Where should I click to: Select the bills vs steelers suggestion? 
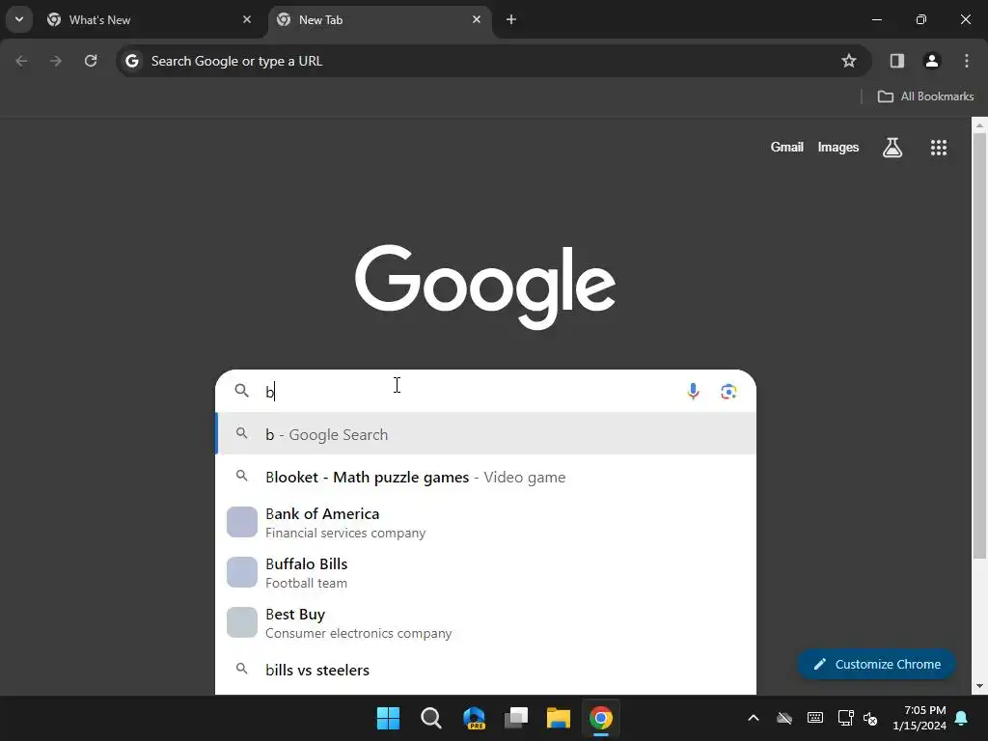[x=486, y=670]
